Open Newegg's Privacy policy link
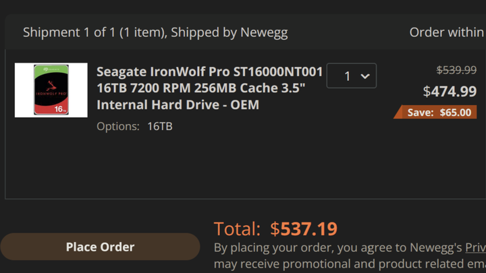The height and width of the screenshot is (273, 486). pos(475,247)
